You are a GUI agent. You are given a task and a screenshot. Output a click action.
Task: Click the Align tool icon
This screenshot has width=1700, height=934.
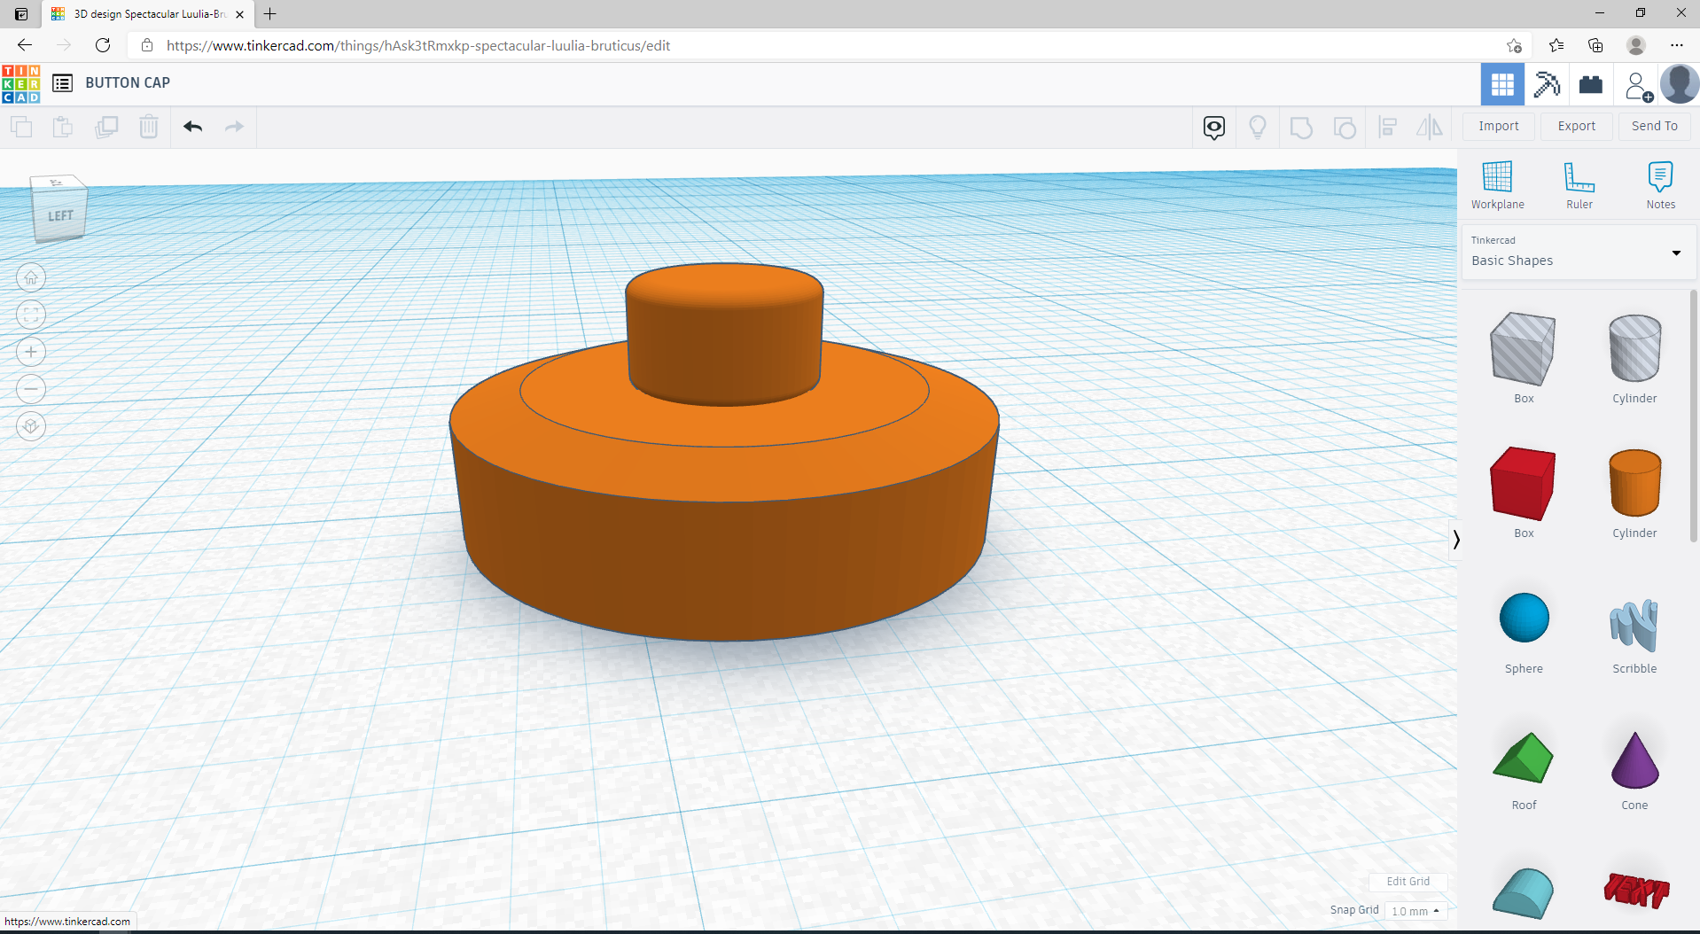pyautogui.click(x=1388, y=128)
